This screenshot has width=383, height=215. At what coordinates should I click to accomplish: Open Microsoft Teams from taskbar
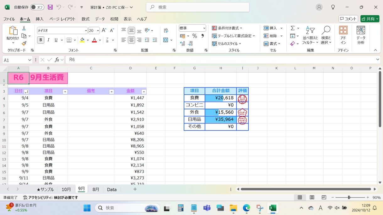click(207, 208)
